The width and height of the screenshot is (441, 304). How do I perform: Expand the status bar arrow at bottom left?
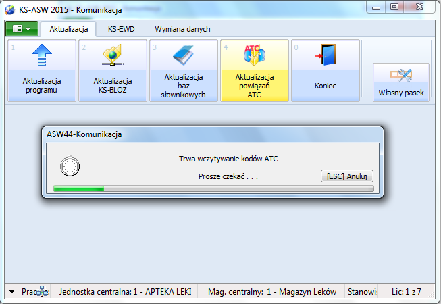click(11, 292)
